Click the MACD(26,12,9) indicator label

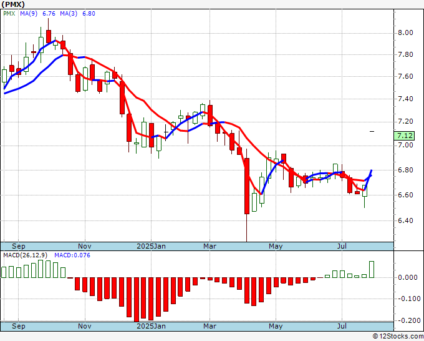pos(26,255)
